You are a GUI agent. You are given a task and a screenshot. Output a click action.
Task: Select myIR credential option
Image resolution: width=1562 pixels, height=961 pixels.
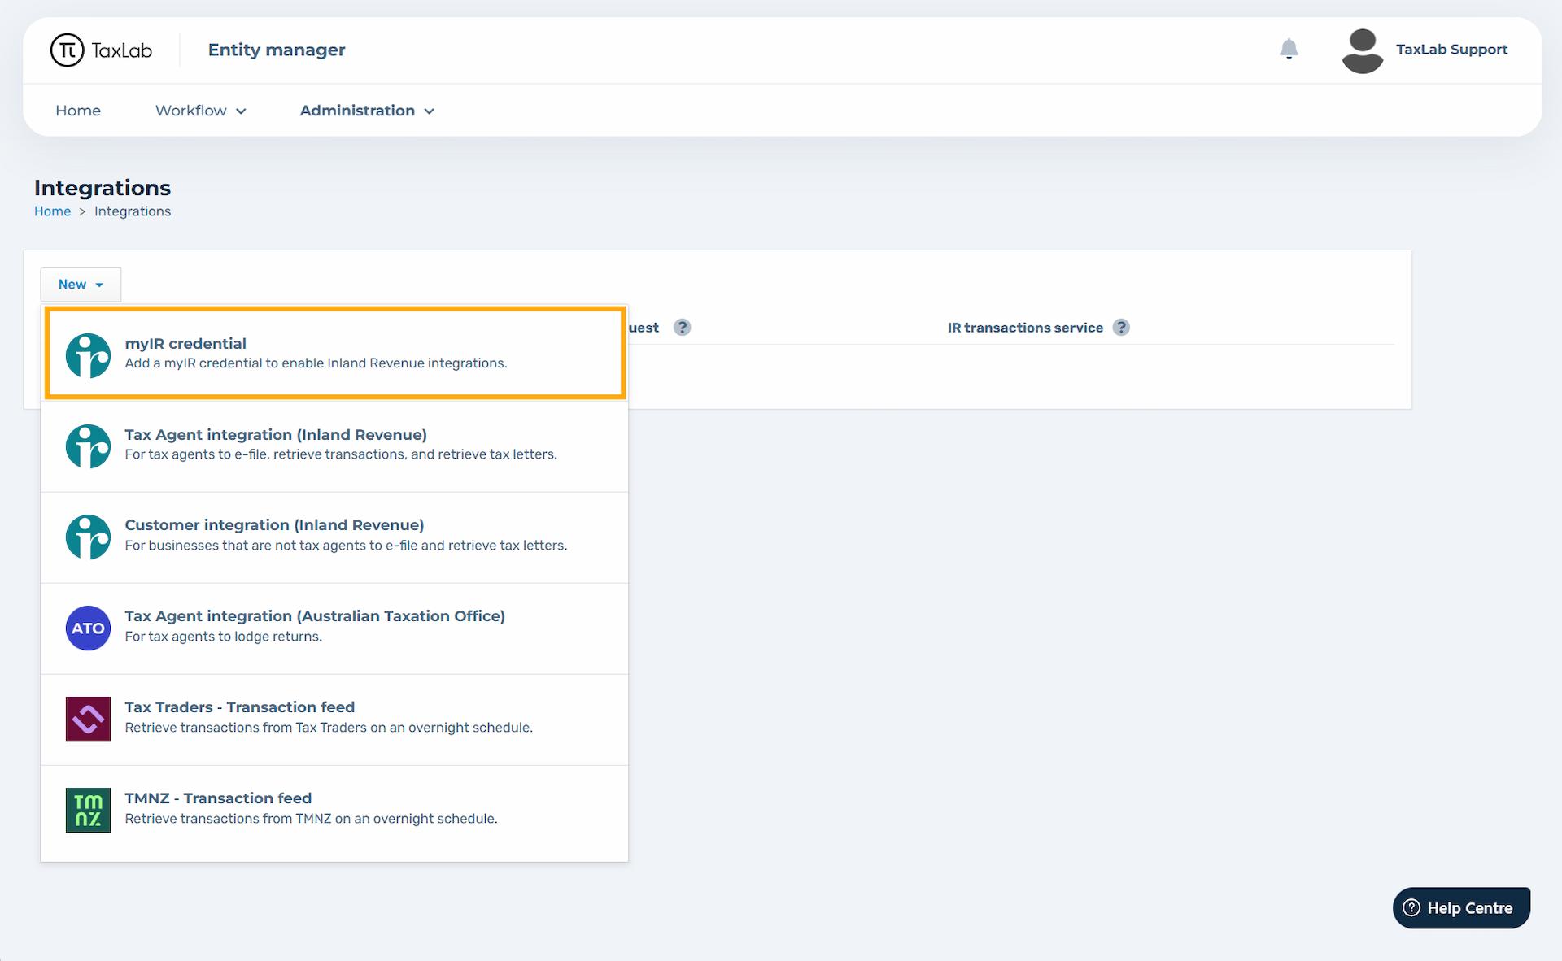pos(335,353)
